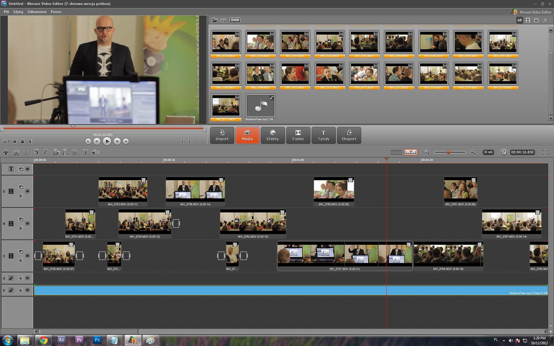The image size is (554, 346).
Task: Hide track 5 with its eye toggle
Action: pos(28,191)
